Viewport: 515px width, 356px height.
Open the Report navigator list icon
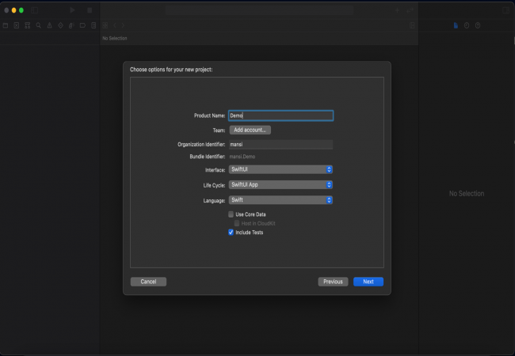point(93,25)
